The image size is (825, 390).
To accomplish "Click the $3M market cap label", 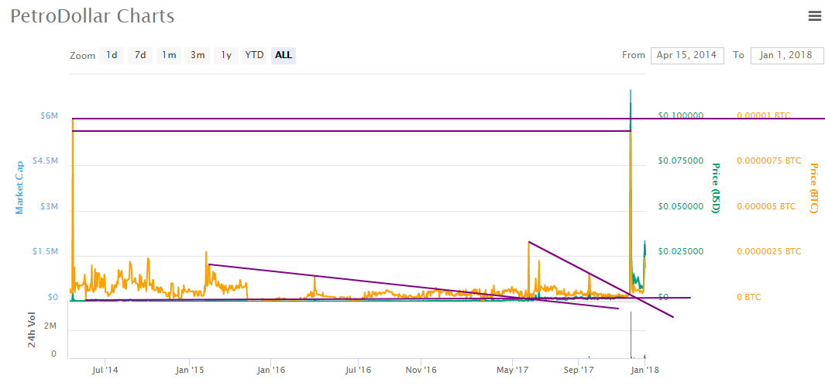I will pyautogui.click(x=49, y=206).
